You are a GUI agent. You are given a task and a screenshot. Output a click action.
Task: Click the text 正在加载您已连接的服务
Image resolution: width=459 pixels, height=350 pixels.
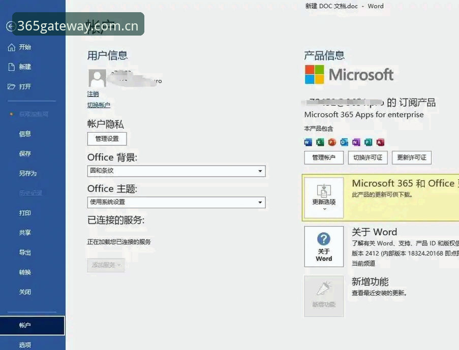[x=119, y=242]
